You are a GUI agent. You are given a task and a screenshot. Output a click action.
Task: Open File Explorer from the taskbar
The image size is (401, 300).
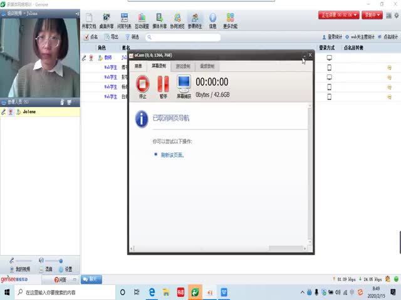pos(166,292)
